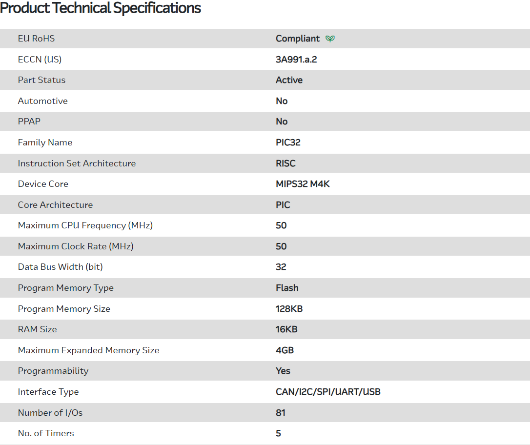Click the Core Architecture value PIC

pyautogui.click(x=283, y=205)
